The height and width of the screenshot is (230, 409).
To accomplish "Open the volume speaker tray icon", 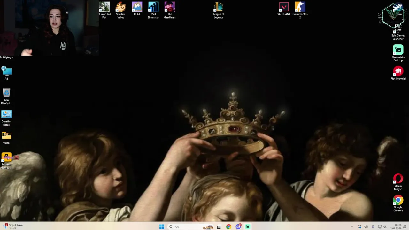I will coord(385,227).
